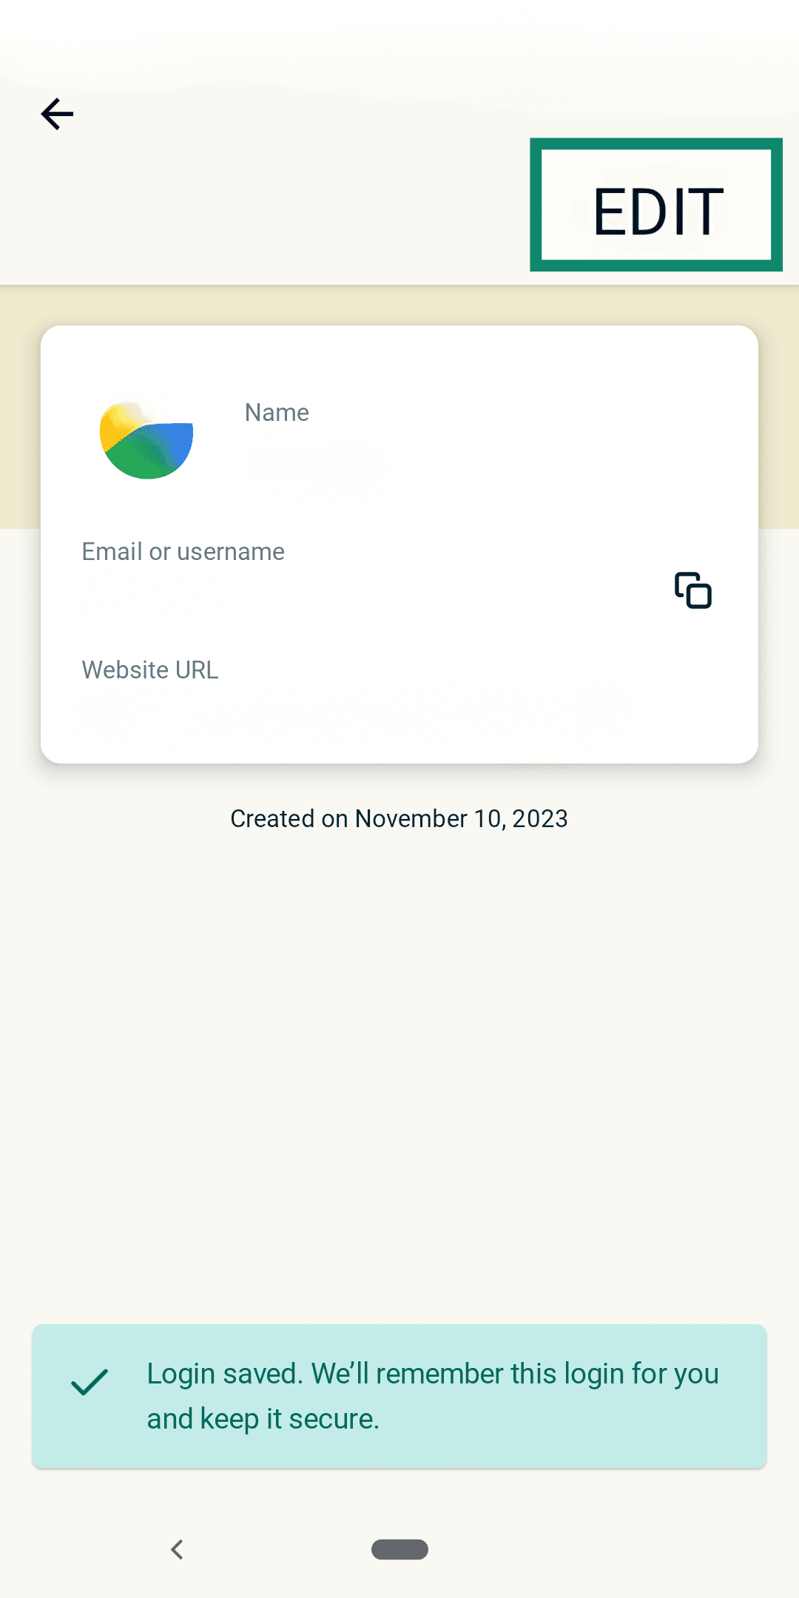799x1598 pixels.
Task: Tap the white login details card
Action: pos(399,544)
